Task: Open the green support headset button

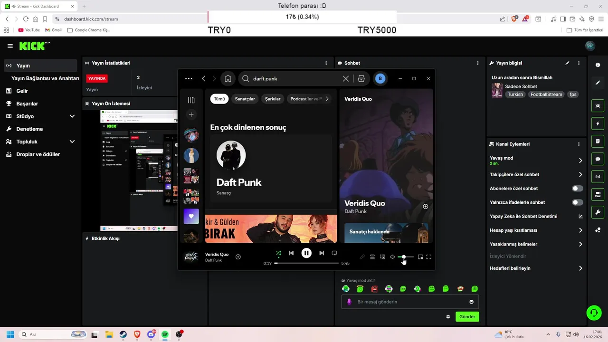Action: click(x=593, y=312)
